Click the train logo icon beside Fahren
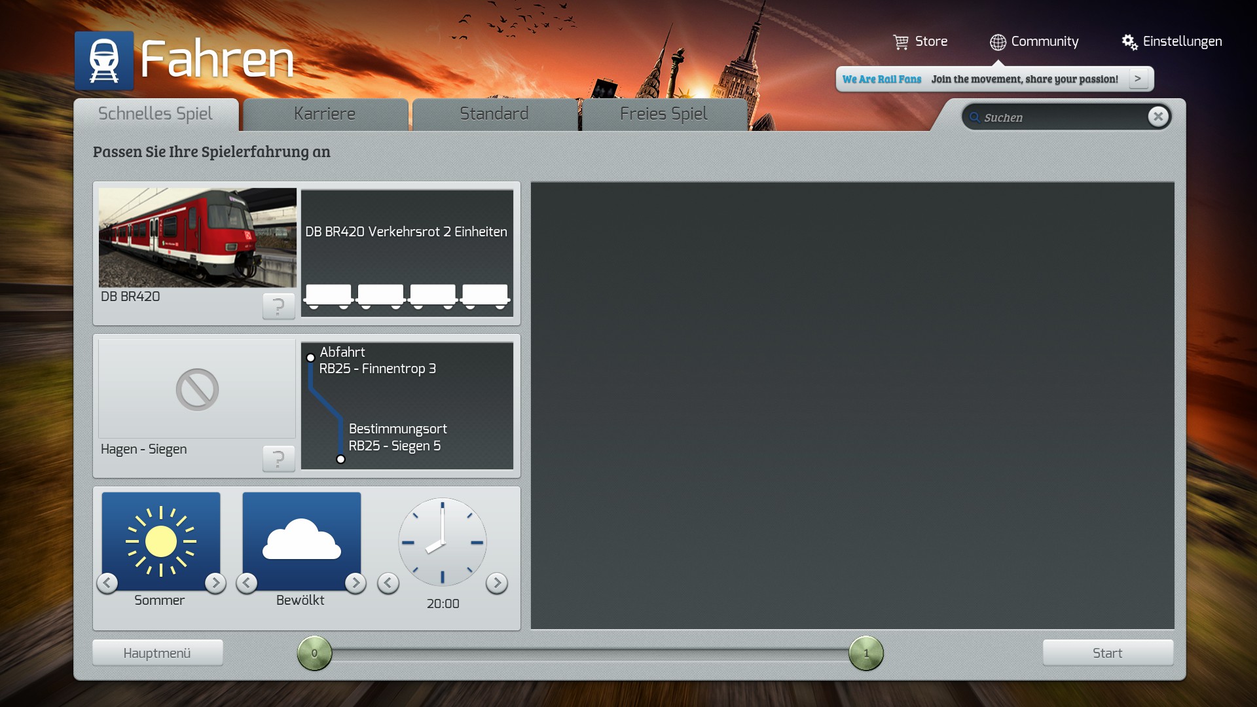This screenshot has height=707, width=1257. click(104, 60)
